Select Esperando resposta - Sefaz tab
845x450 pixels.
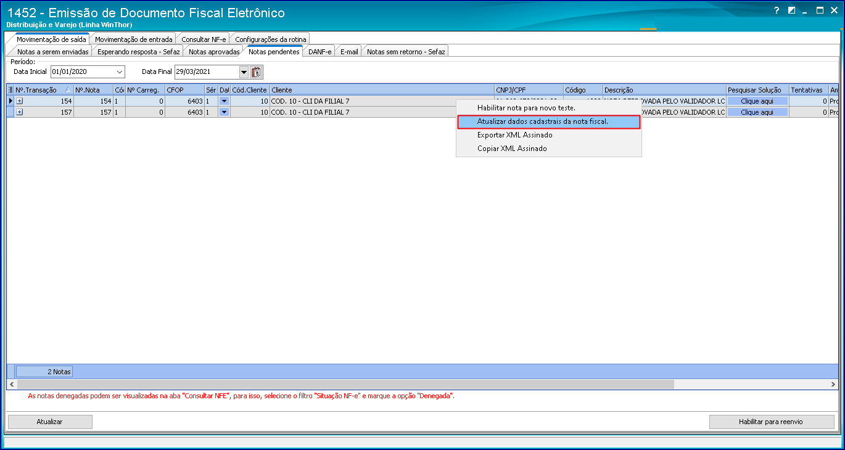point(139,52)
